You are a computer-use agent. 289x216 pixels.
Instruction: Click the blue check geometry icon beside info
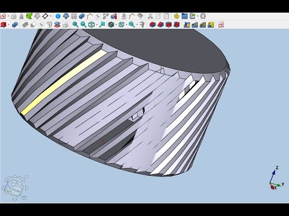[x=66, y=16]
